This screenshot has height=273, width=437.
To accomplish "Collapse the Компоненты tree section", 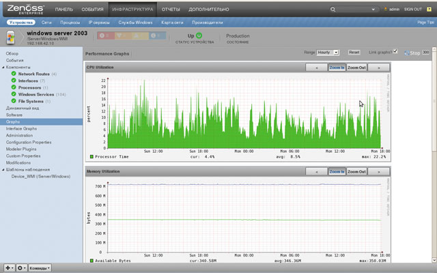I will tap(3, 68).
